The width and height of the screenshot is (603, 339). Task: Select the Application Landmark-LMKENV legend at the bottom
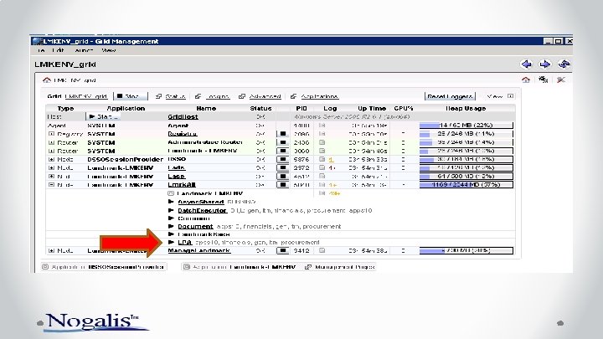[x=240, y=267]
